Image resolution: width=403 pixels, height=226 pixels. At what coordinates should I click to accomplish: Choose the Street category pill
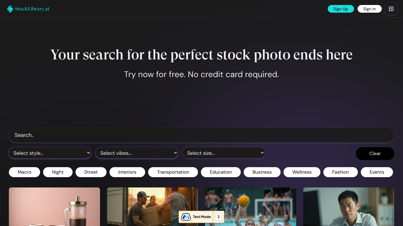pos(91,172)
